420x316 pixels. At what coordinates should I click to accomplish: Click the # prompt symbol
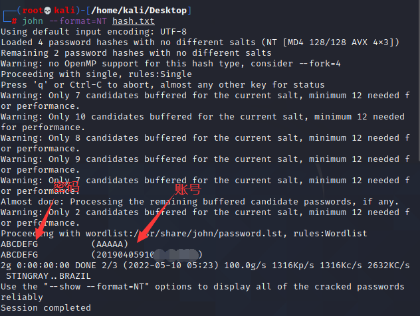click(13, 21)
